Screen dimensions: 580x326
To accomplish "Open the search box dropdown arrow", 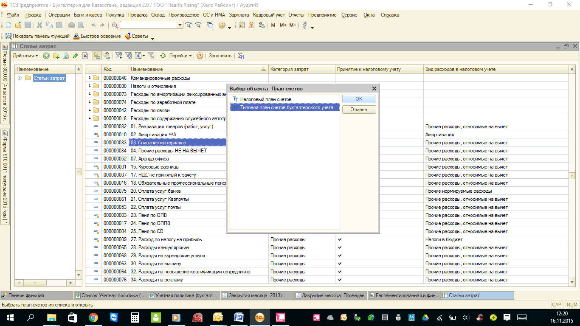I will (180, 25).
